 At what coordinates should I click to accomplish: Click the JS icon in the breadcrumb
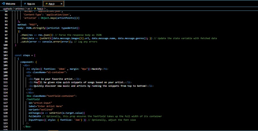35,9
